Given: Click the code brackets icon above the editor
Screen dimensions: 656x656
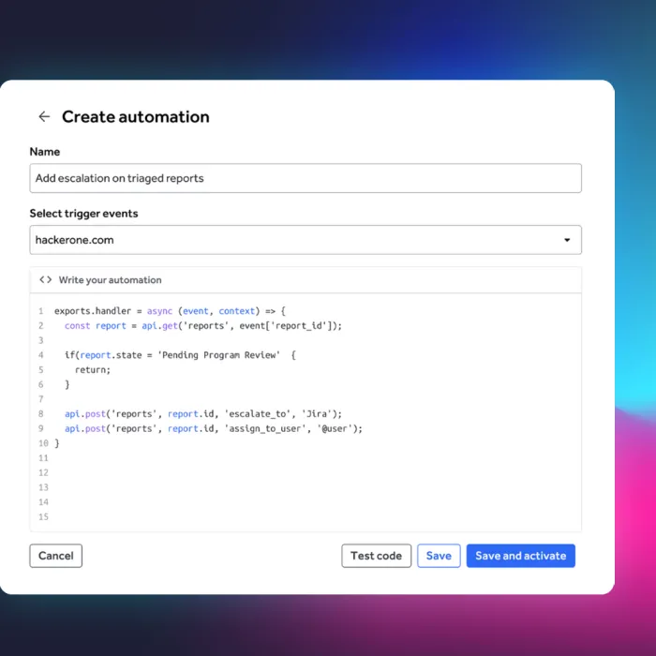Looking at the screenshot, I should click(45, 280).
